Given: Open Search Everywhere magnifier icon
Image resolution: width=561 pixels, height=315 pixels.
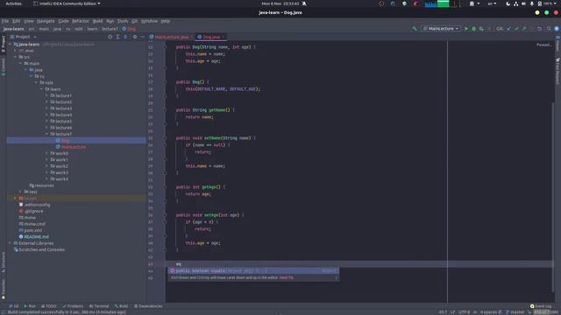Looking at the screenshot, I should [549, 29].
